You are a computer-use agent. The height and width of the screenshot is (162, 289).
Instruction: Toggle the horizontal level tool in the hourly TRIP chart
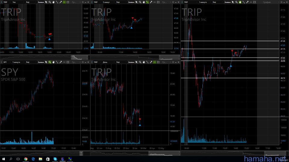point(64,2)
